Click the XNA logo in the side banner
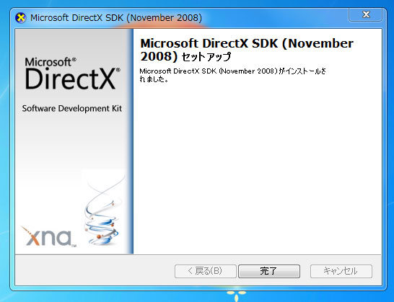 [48, 236]
